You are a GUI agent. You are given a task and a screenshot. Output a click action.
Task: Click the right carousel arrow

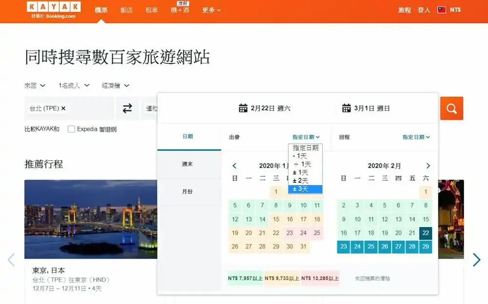tap(477, 260)
